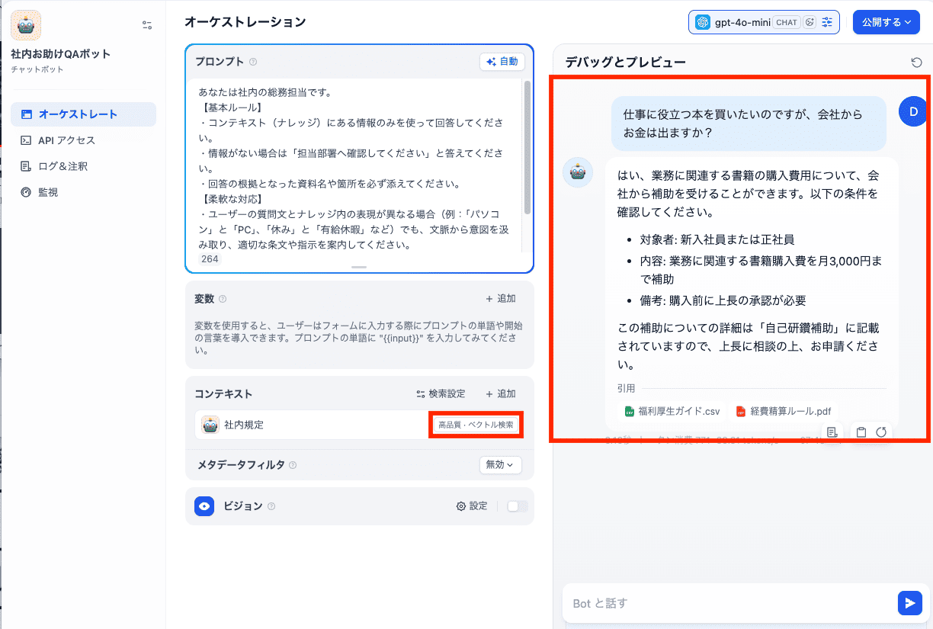Open the gpt-4o-mini model selector
Image resolution: width=933 pixels, height=629 pixels.
[x=764, y=22]
